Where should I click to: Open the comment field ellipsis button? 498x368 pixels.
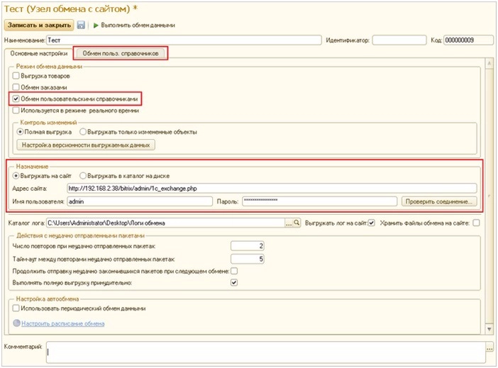click(x=489, y=348)
